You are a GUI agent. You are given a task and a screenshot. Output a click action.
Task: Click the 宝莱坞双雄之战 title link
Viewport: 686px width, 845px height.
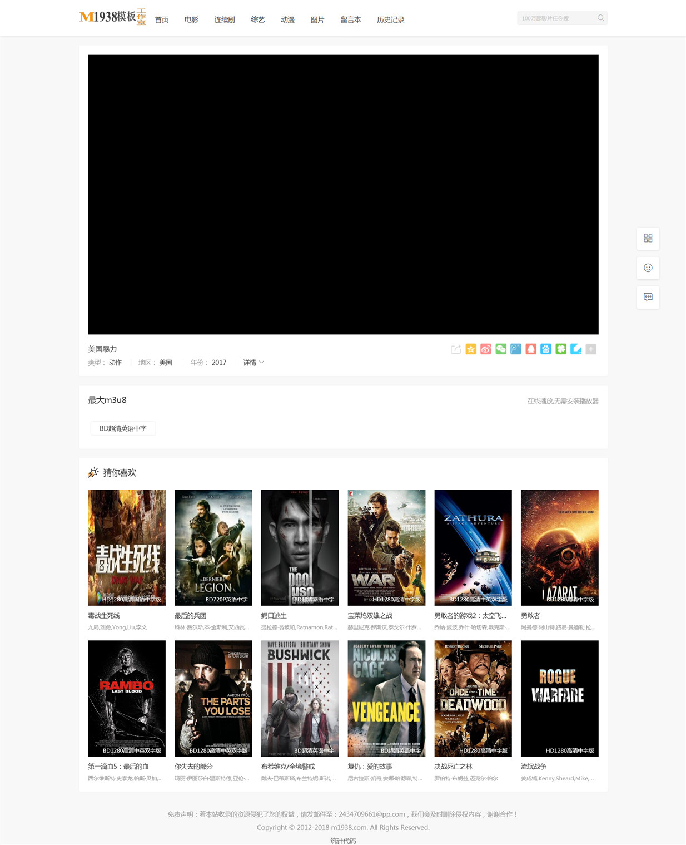(x=370, y=616)
